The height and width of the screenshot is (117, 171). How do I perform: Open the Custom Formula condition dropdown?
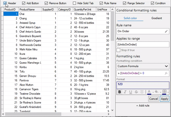pos(166,66)
